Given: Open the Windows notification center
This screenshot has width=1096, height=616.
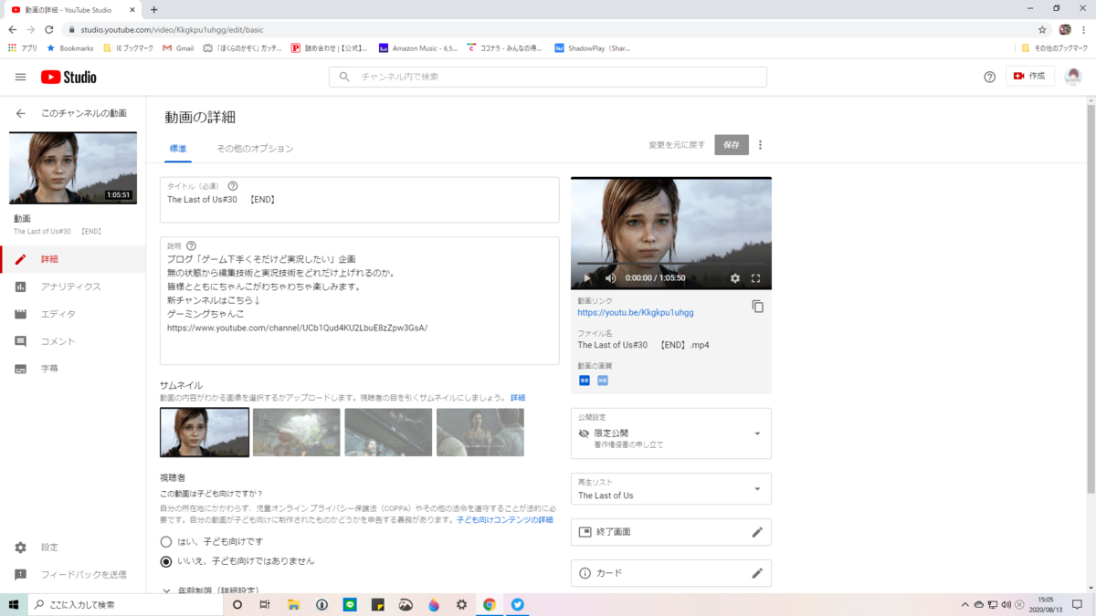Looking at the screenshot, I should [1078, 604].
